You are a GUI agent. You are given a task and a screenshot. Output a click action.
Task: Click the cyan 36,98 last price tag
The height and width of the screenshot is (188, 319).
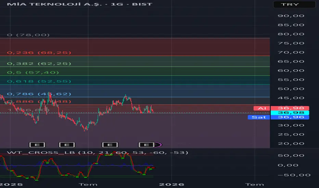pyautogui.click(x=290, y=112)
